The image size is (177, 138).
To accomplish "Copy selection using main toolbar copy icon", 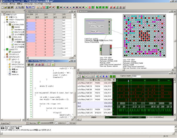I will pos(20,7).
